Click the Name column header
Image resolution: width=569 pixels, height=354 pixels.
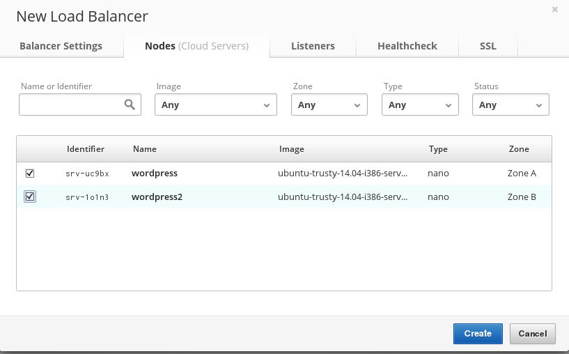click(145, 149)
